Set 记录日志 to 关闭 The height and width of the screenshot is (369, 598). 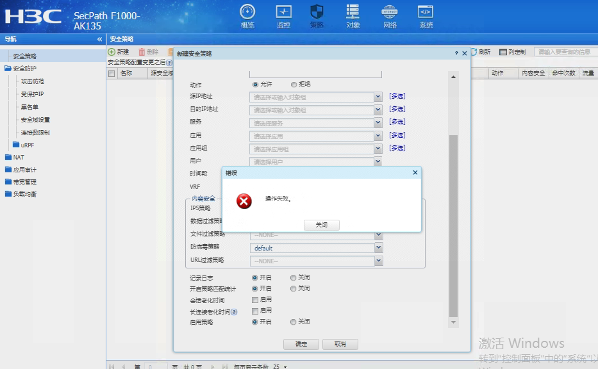tap(293, 277)
